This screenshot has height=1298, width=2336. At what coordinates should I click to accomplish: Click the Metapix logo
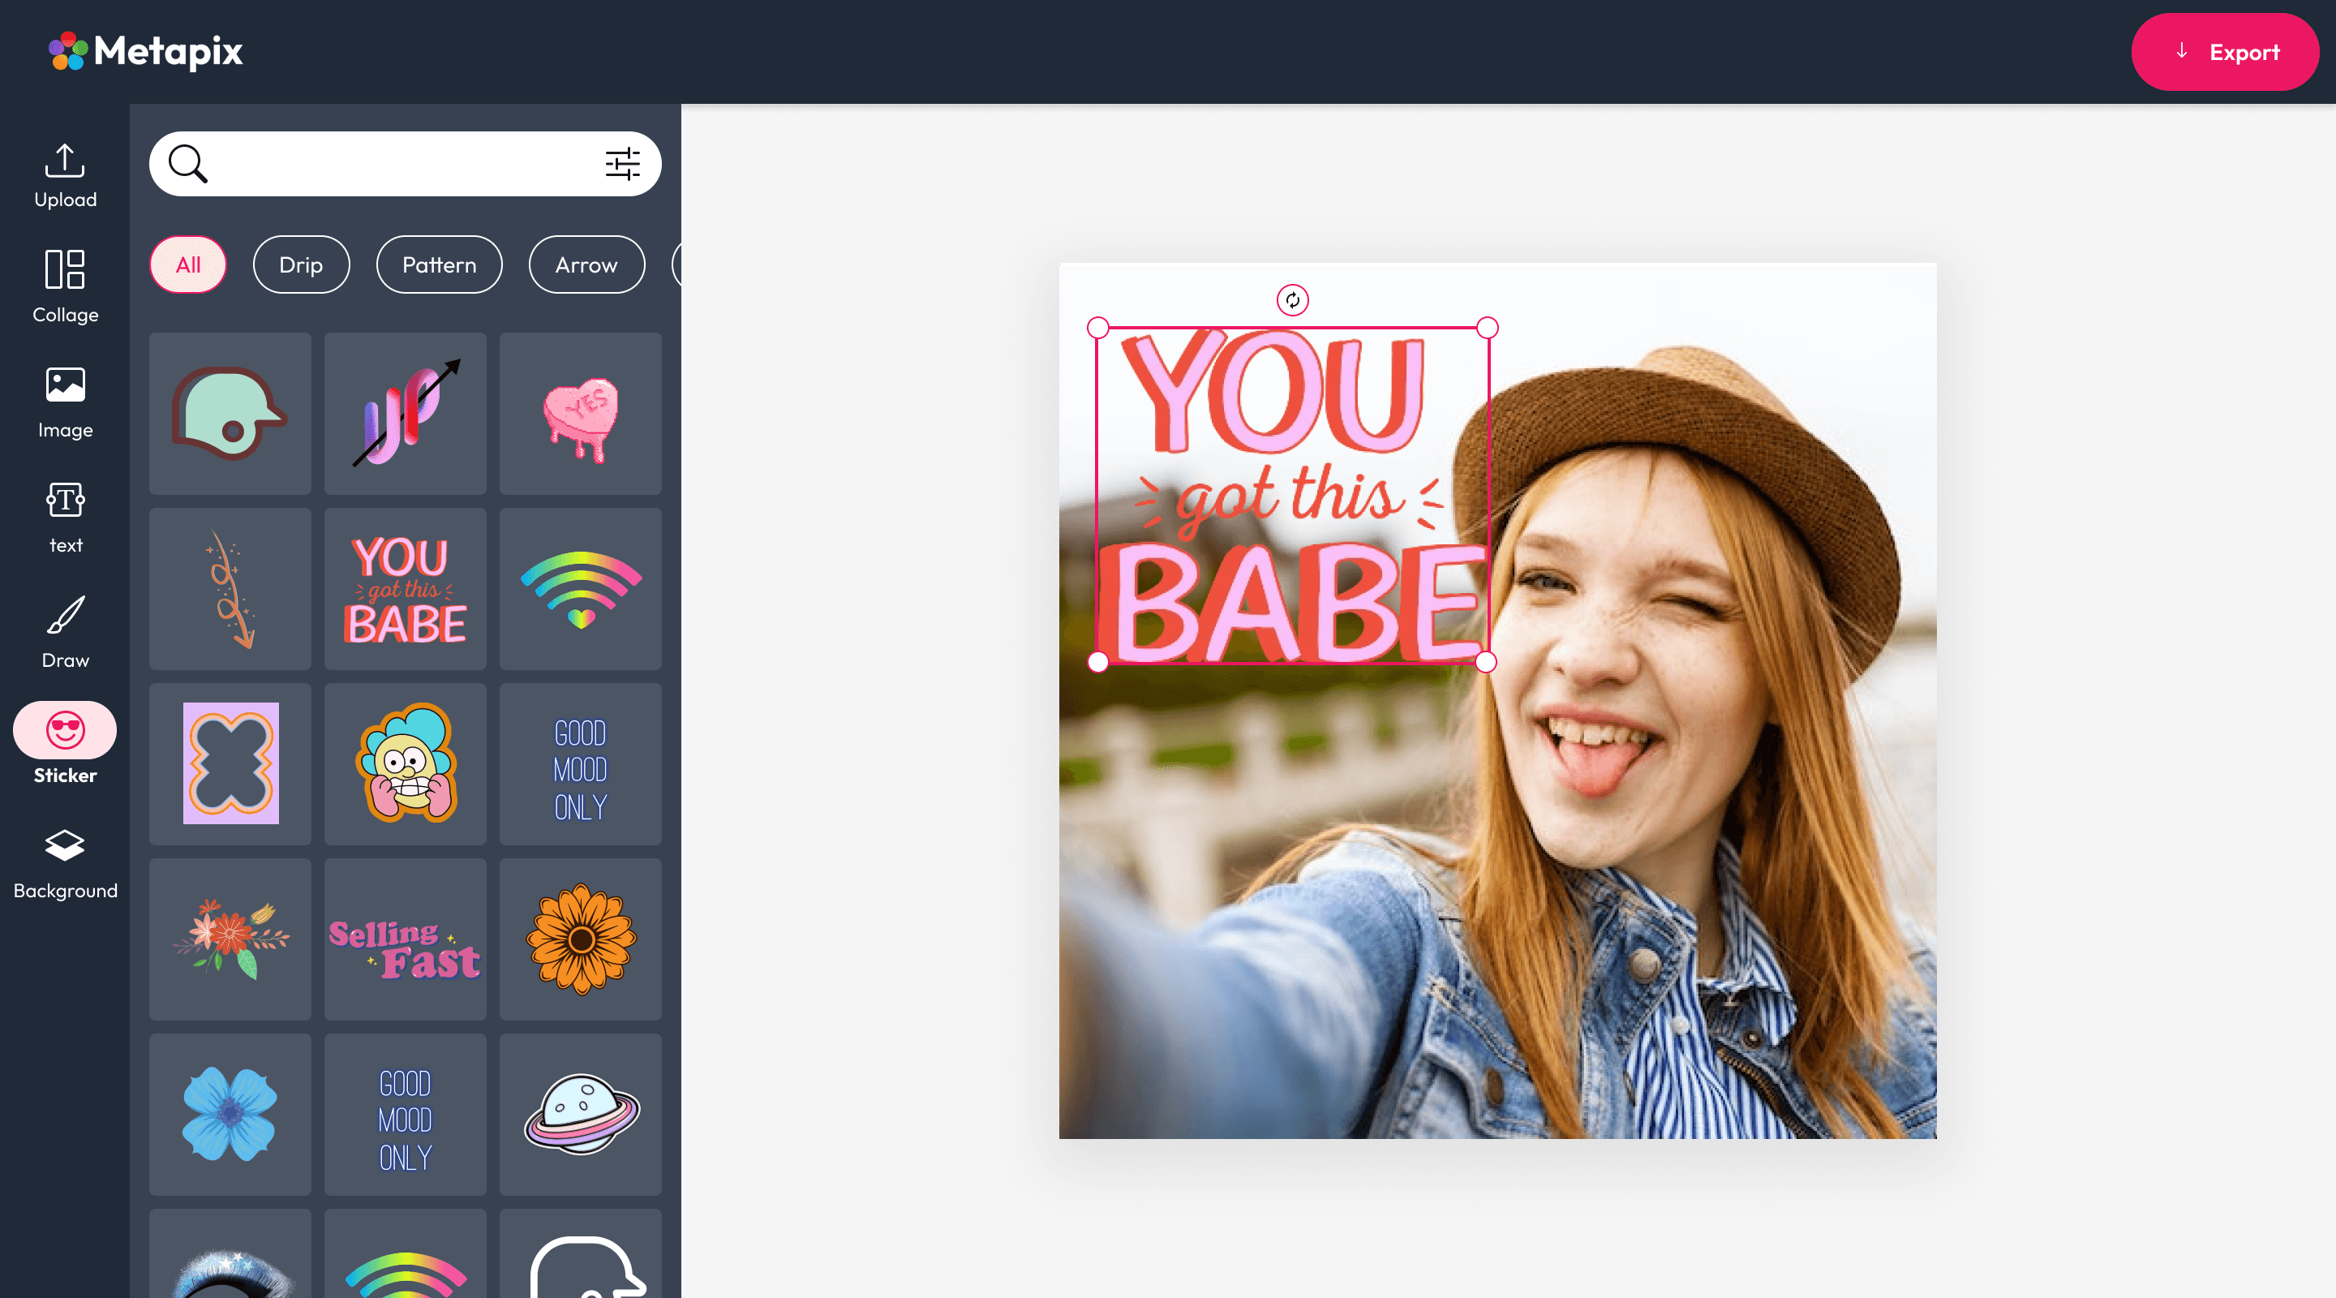146,51
